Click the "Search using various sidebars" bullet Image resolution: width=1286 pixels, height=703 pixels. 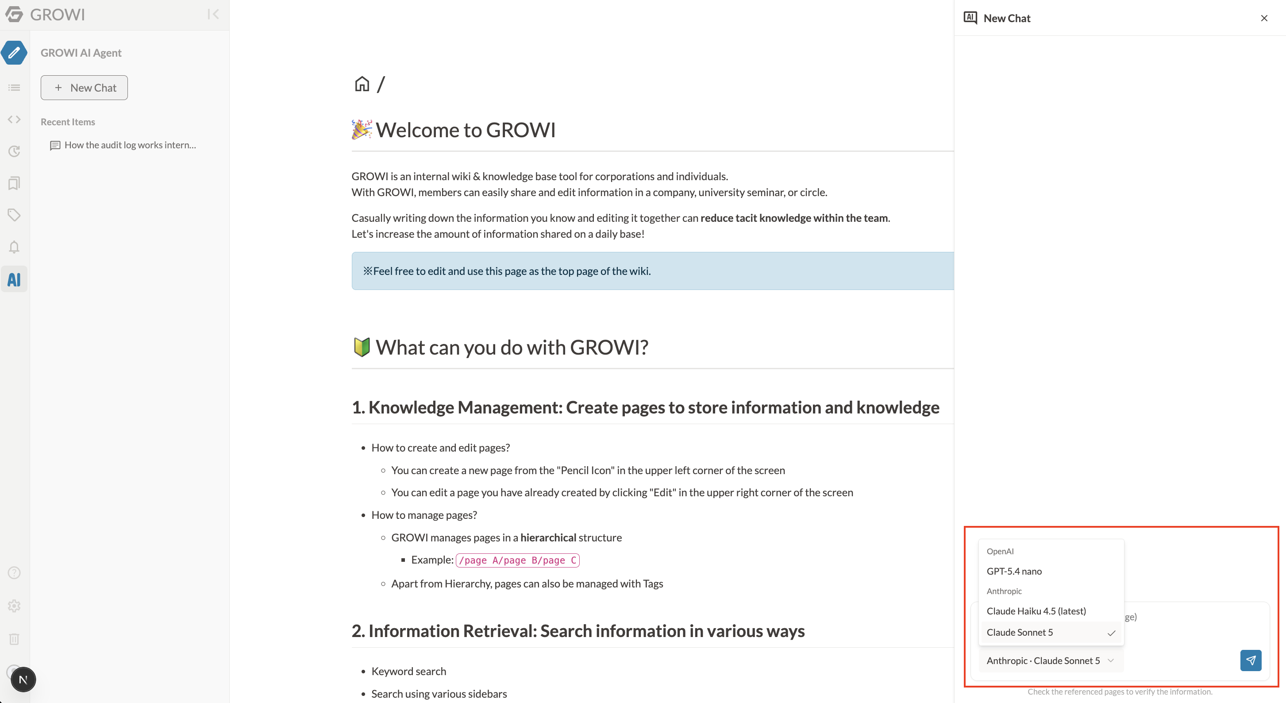pos(439,694)
